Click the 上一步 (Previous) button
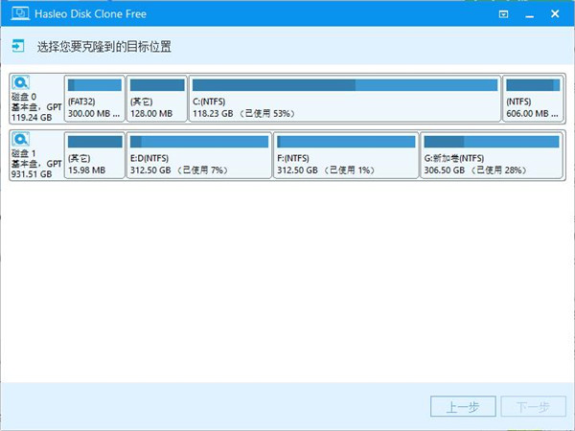 tap(462, 407)
